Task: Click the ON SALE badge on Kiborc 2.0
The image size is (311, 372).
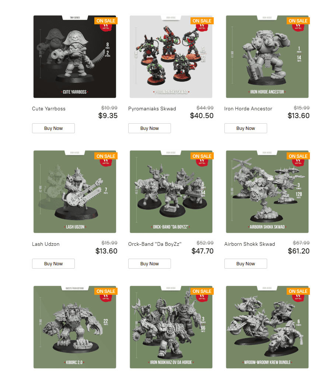Action: pos(106,291)
